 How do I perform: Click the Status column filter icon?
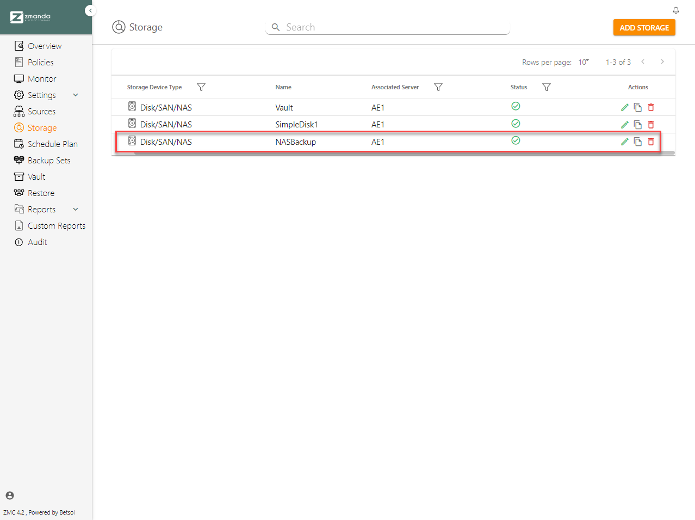click(x=547, y=87)
